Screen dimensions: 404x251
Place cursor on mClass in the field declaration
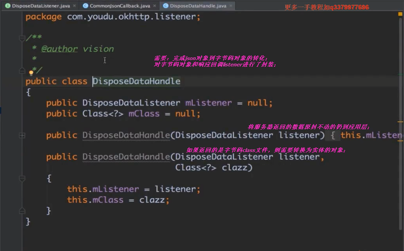click(144, 114)
